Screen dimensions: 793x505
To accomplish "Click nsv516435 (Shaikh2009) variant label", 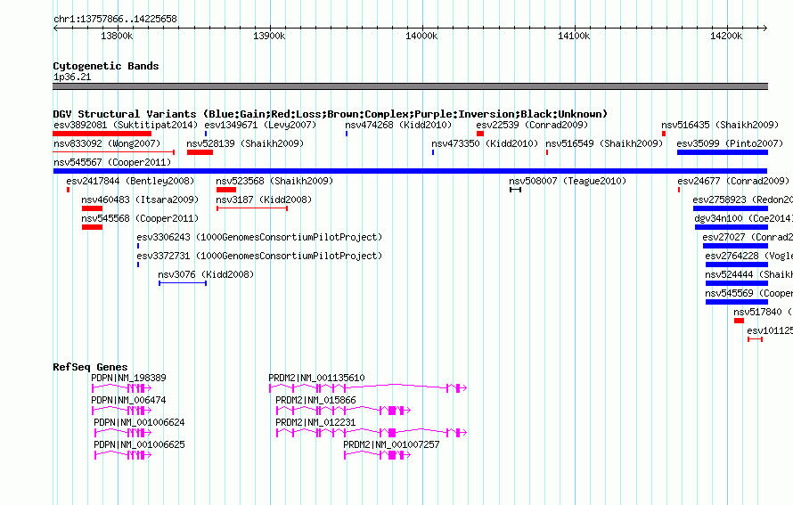I will point(720,125).
